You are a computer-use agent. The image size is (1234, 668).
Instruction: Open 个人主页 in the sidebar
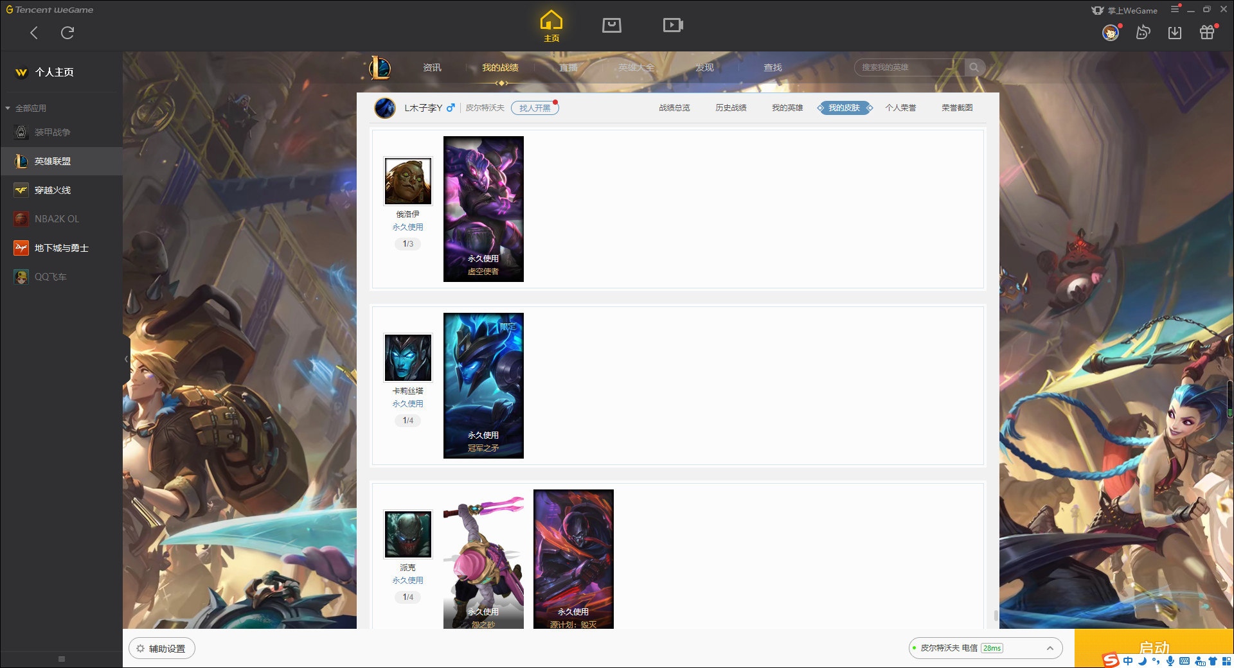(x=54, y=72)
